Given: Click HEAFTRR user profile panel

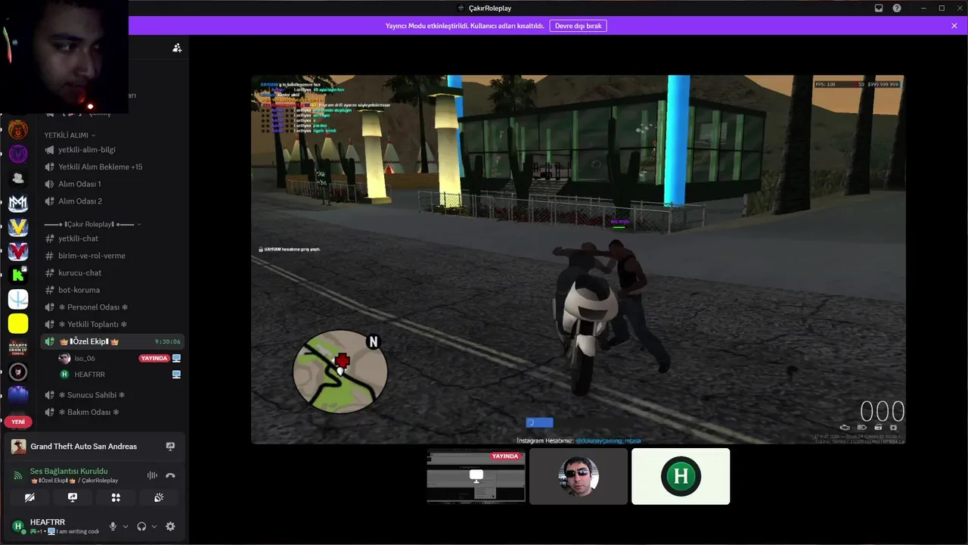Looking at the screenshot, I should [54, 526].
